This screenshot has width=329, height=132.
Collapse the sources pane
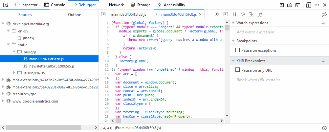[x=103, y=14]
